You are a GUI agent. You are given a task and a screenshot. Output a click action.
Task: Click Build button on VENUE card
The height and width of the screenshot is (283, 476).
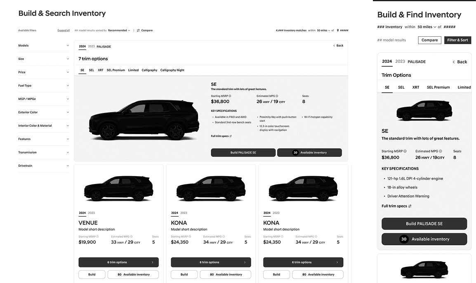(92, 274)
